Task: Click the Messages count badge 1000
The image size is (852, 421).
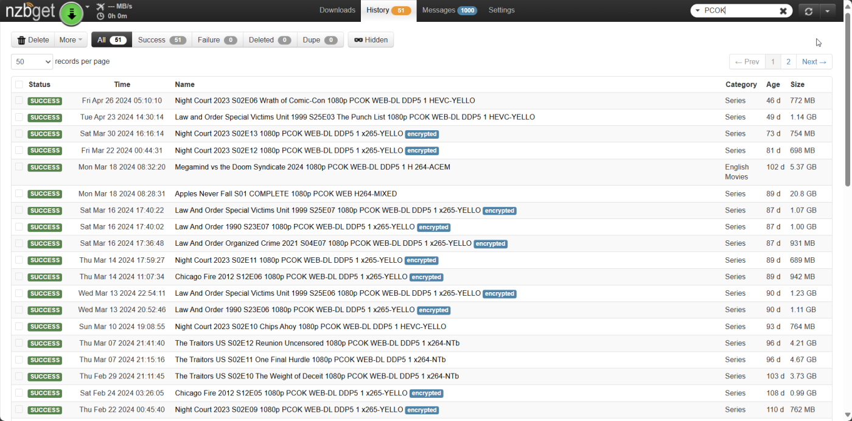Action: coord(467,10)
